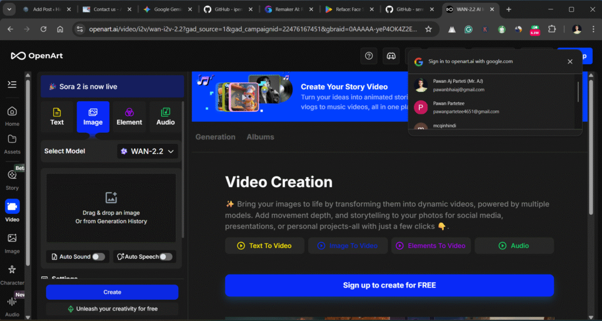Viewport: 602px width, 321px height.
Task: Open Chrome menu three dots
Action: point(594,29)
